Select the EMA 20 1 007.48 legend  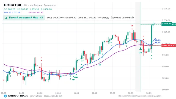click(12, 12)
